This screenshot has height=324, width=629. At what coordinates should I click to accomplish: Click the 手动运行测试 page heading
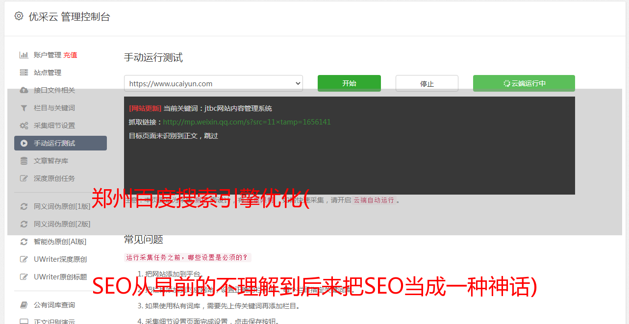pyautogui.click(x=153, y=57)
